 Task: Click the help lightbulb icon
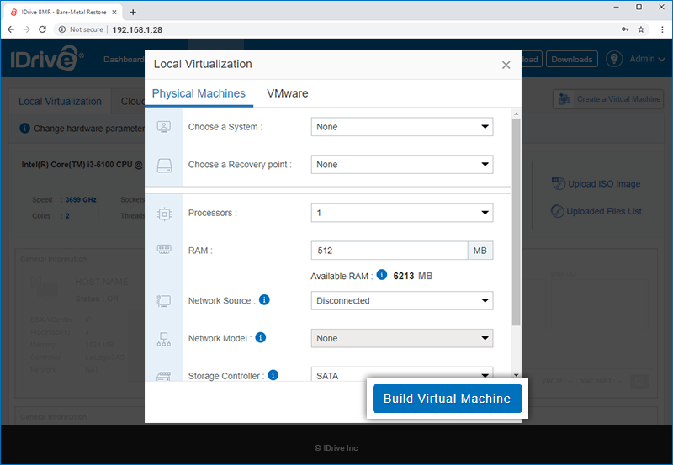pos(614,59)
